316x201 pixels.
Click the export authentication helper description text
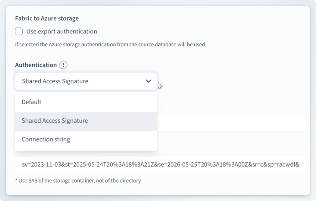110,44
